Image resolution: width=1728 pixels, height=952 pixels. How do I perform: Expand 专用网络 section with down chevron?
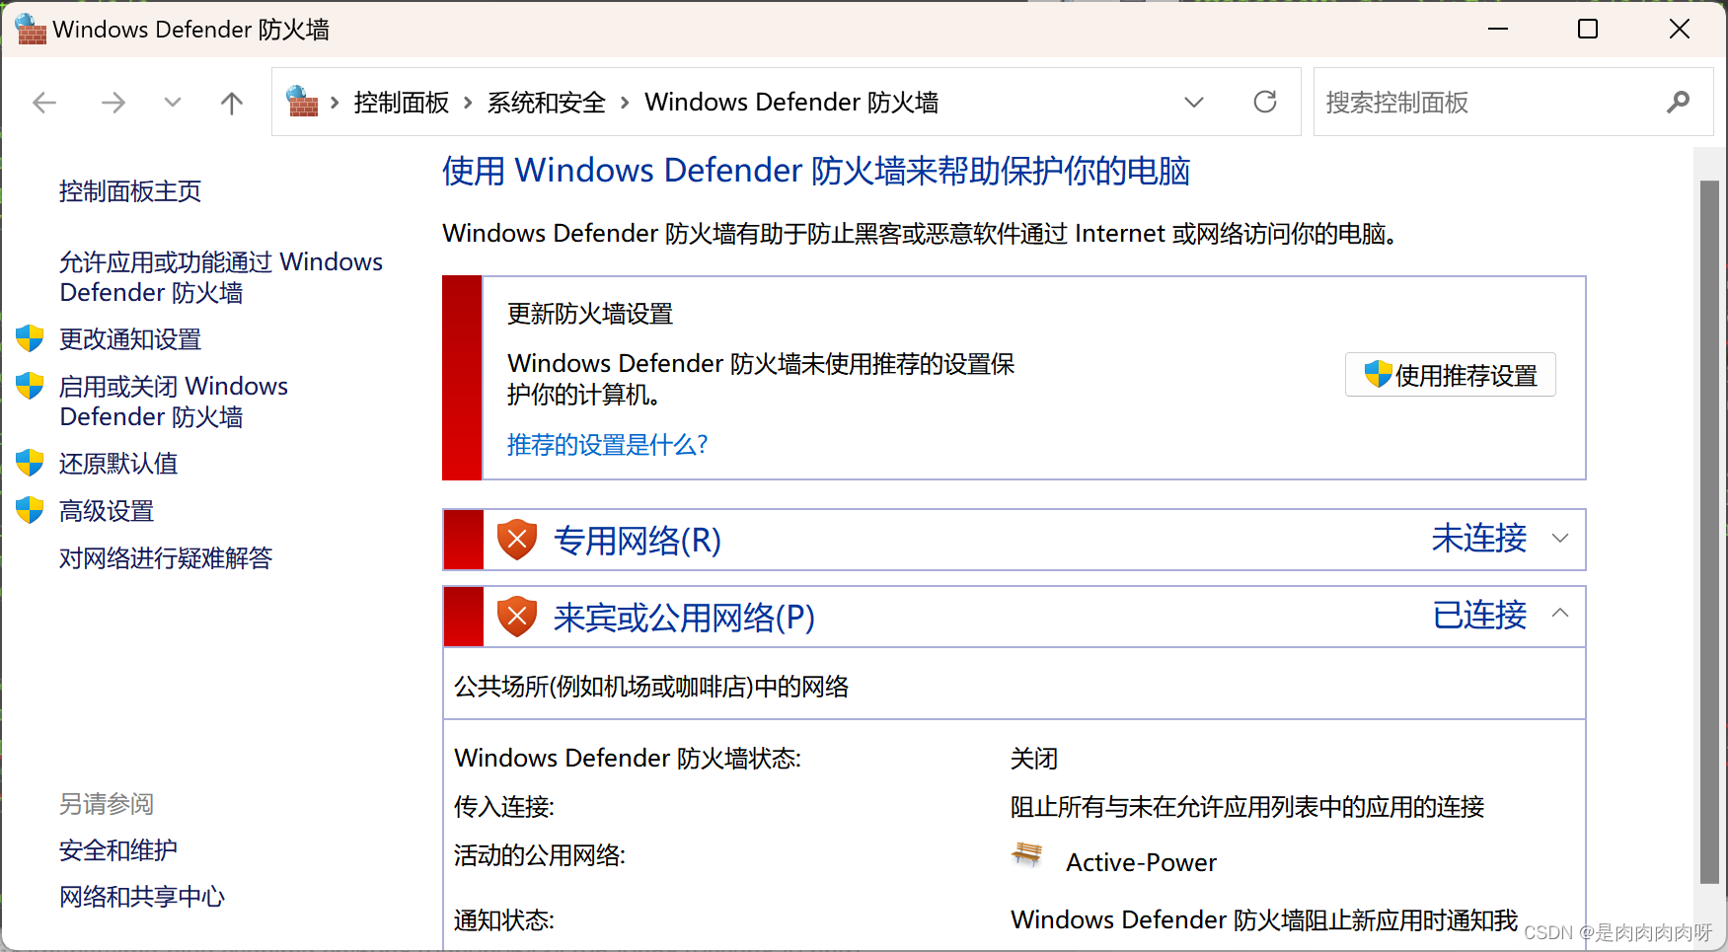(x=1560, y=539)
